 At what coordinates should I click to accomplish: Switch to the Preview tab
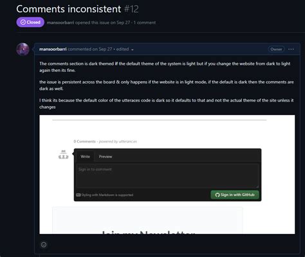click(x=106, y=157)
